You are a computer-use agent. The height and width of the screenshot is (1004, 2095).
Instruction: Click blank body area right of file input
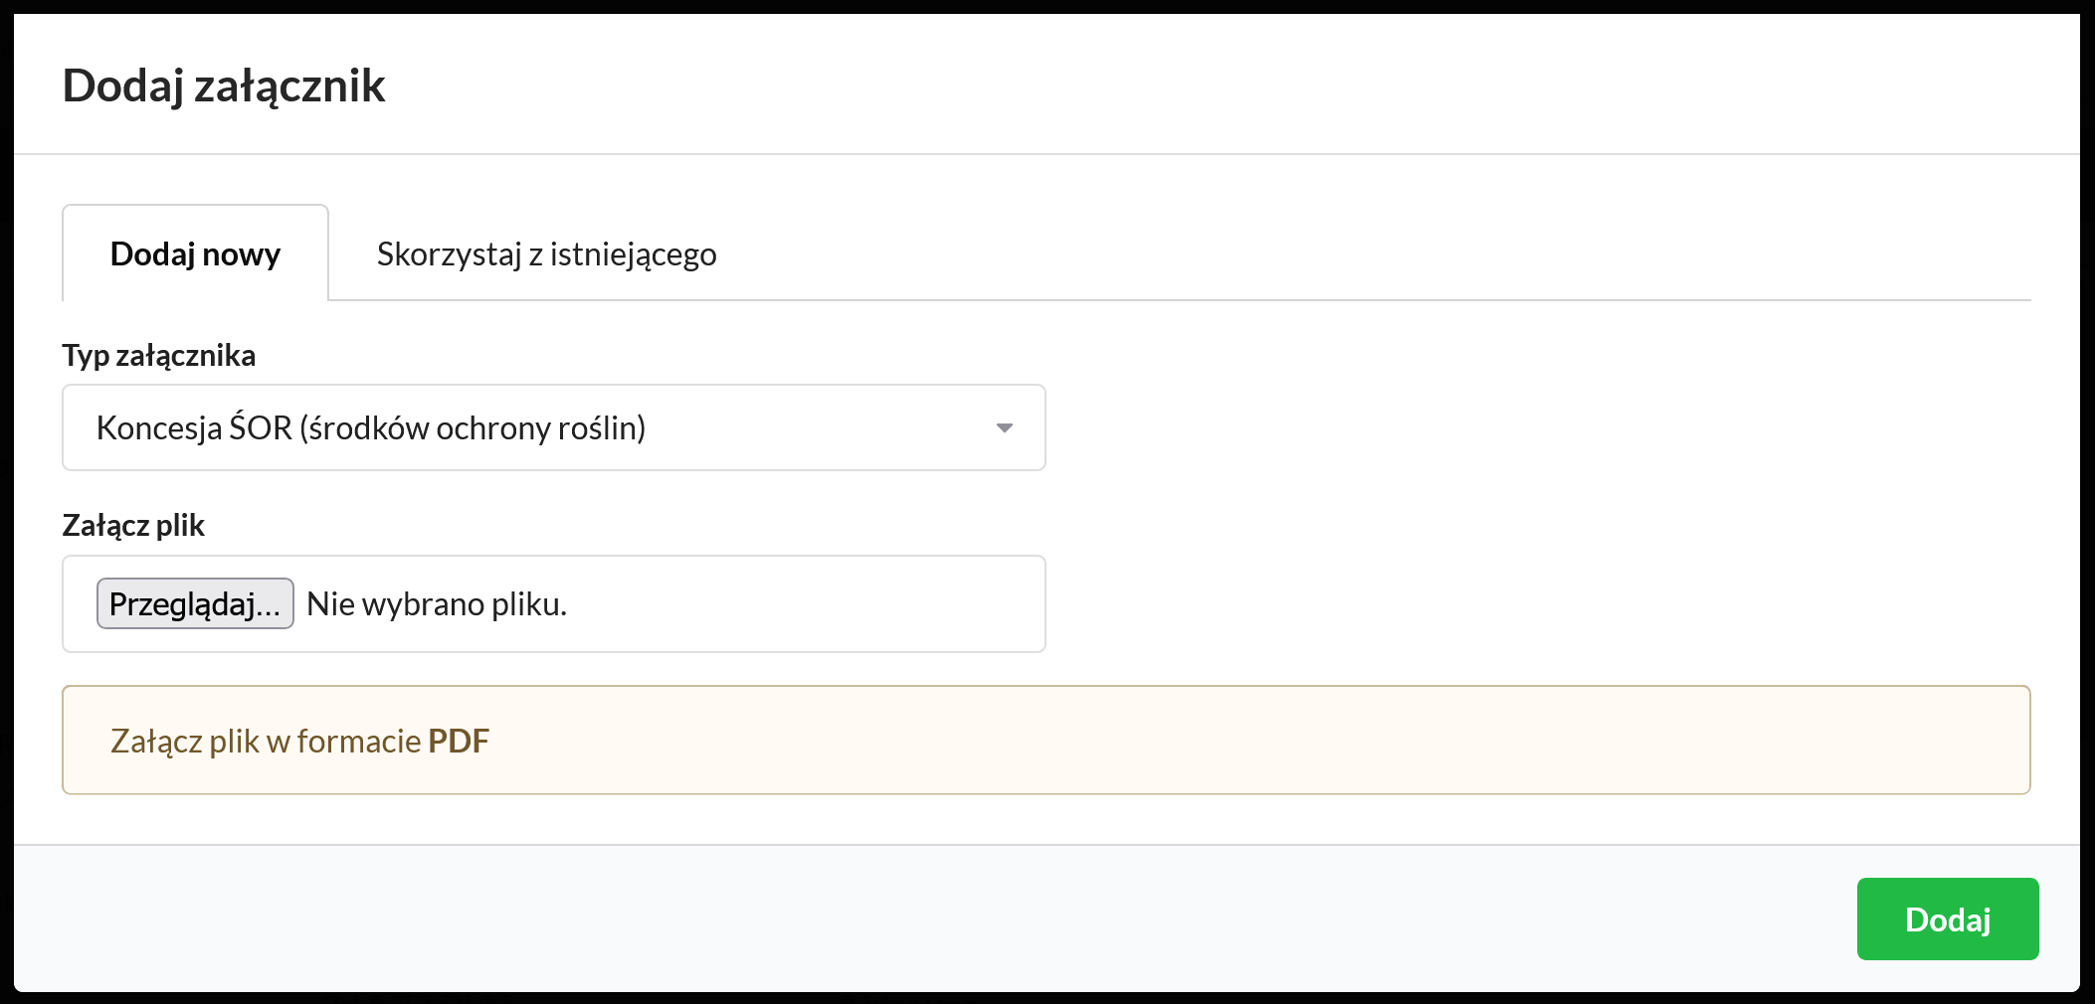(x=1492, y=603)
